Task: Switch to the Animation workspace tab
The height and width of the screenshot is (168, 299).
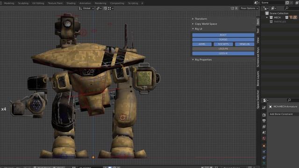Action: coord(85,3)
